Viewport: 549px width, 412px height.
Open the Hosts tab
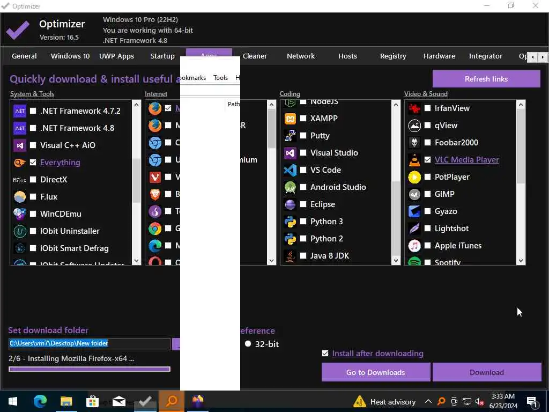click(347, 56)
